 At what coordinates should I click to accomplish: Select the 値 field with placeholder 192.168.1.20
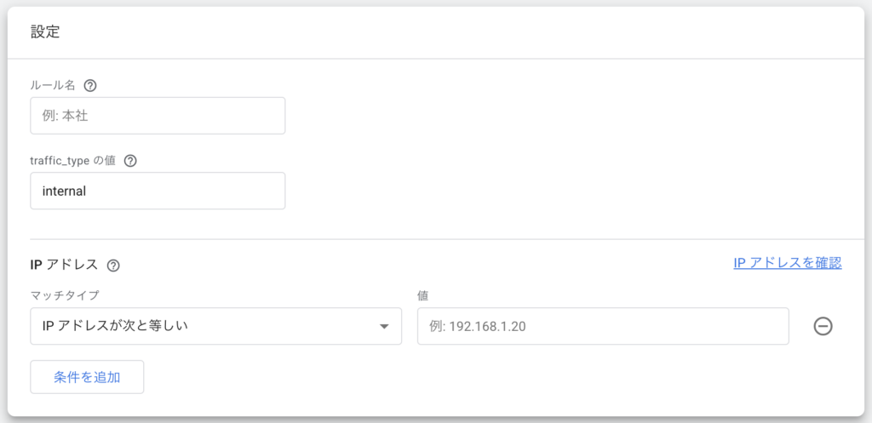(603, 326)
